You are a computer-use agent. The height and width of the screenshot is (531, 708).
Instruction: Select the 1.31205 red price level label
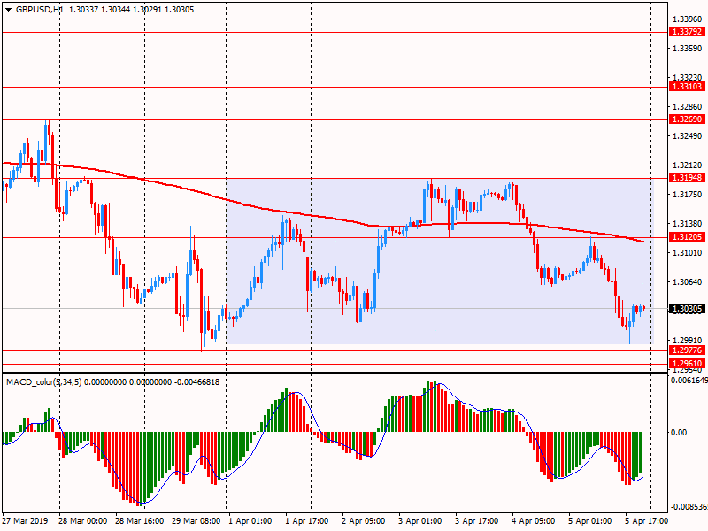687,236
